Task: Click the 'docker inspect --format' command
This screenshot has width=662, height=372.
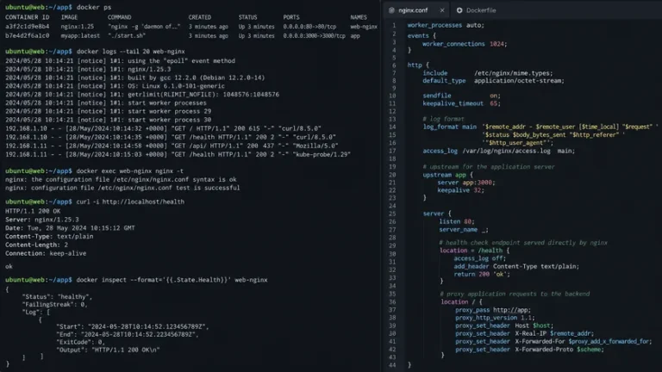Action: (x=172, y=280)
